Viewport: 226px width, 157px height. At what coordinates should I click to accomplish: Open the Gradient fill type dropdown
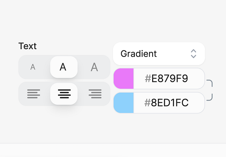(x=159, y=54)
